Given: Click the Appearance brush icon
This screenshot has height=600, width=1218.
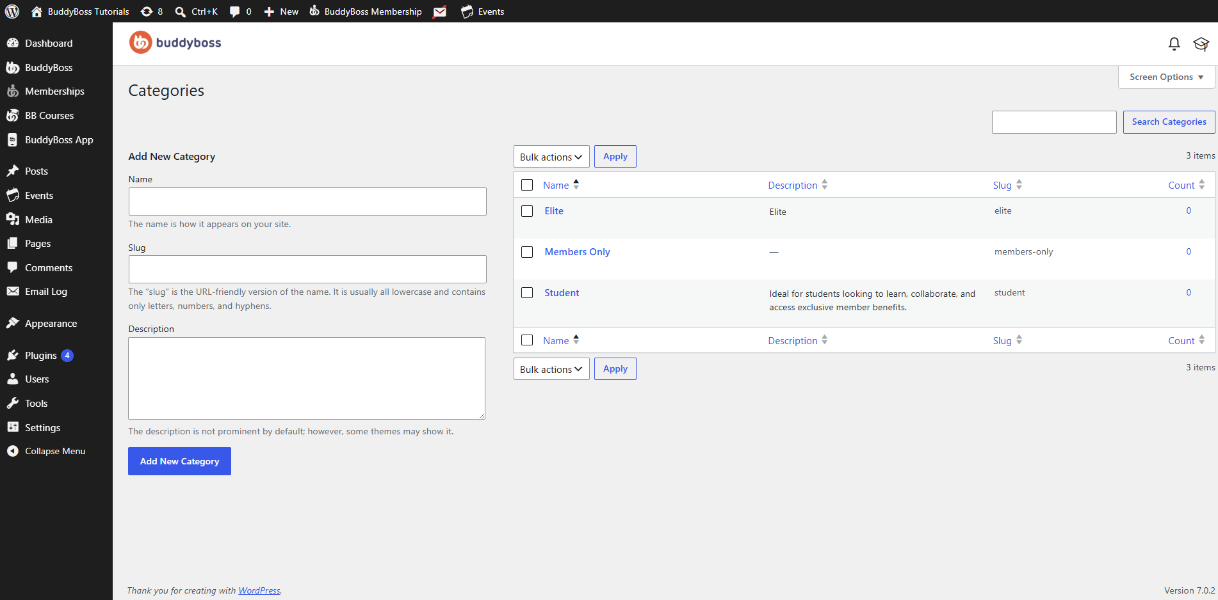Looking at the screenshot, I should coord(13,323).
